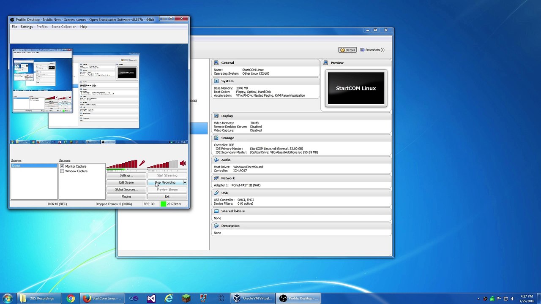This screenshot has height=304, width=541.
Task: Check the Window Capture source
Action: pos(62,171)
